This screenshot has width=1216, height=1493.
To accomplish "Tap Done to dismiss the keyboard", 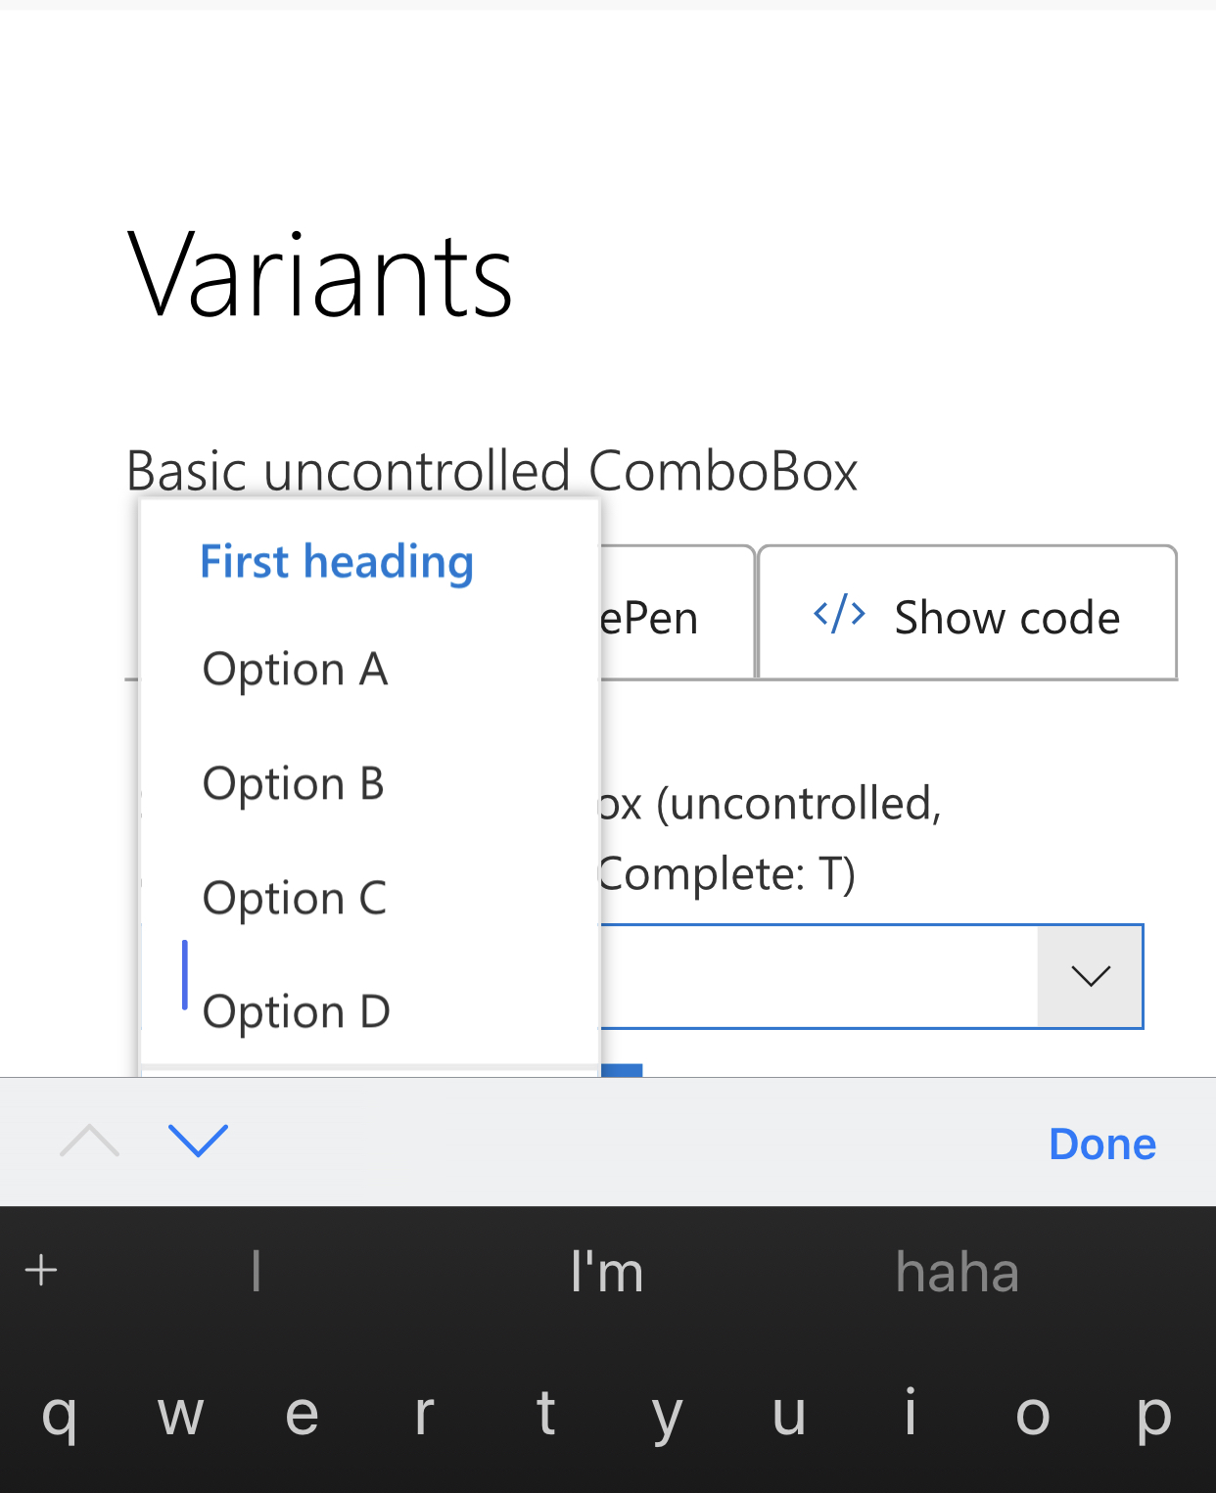I will [1102, 1143].
